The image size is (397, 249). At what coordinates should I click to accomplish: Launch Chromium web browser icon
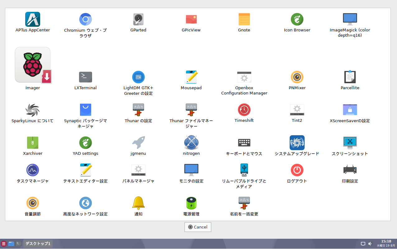(x=86, y=19)
